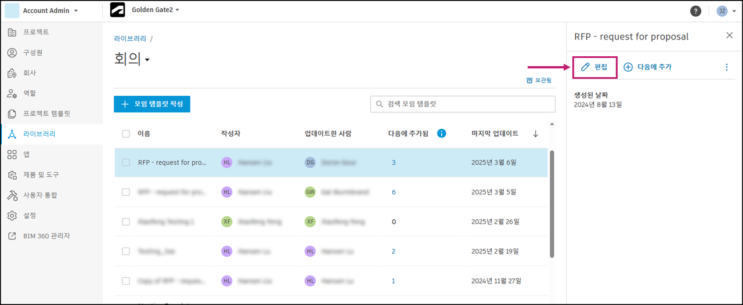Open the count link 3 in first row
This screenshot has height=305, width=743.
394,162
